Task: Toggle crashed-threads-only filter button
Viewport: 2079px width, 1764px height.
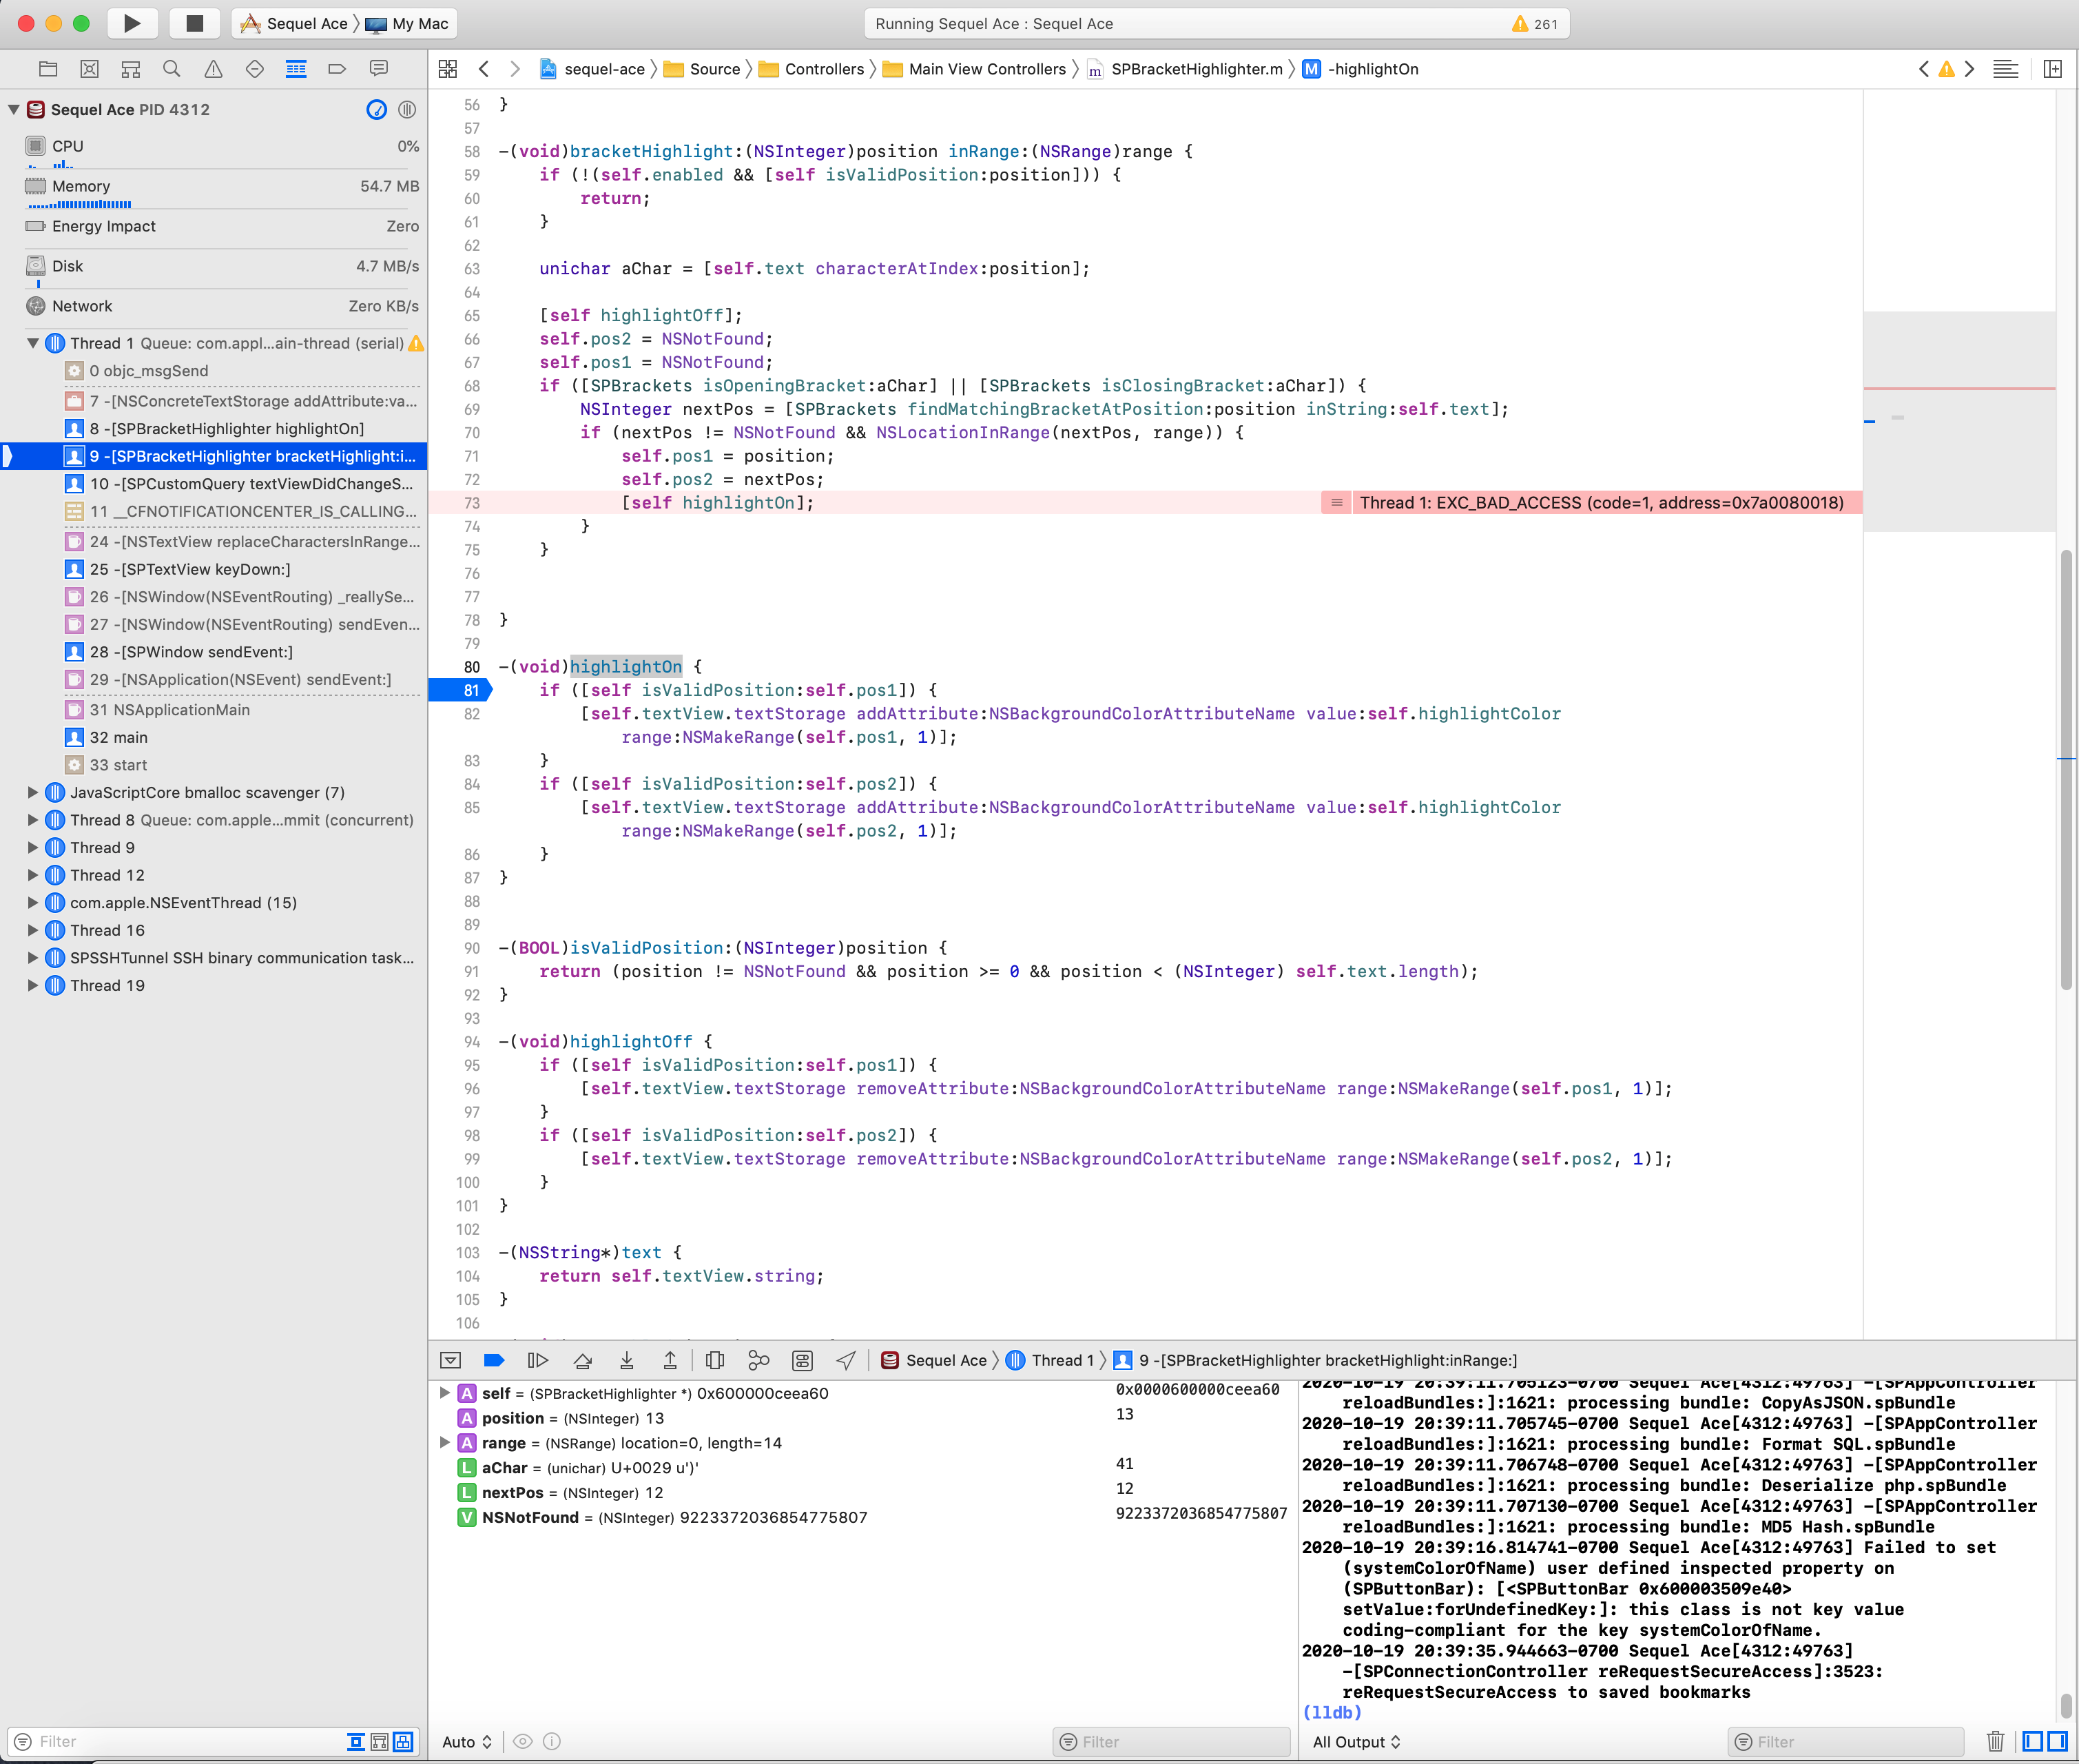Action: pyautogui.click(x=403, y=1741)
